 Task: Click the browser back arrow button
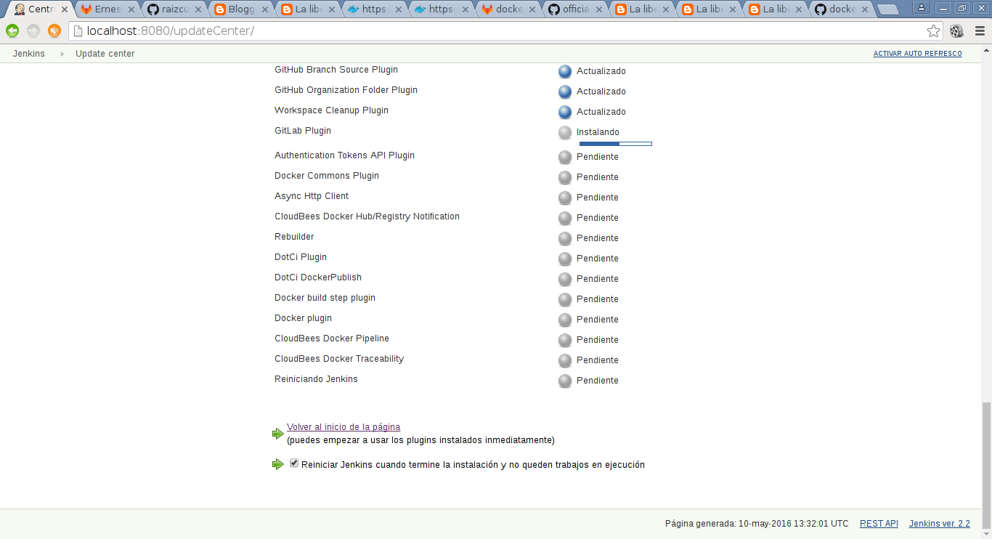click(x=12, y=31)
